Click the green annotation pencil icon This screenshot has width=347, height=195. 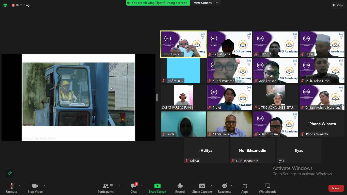(x=10, y=173)
